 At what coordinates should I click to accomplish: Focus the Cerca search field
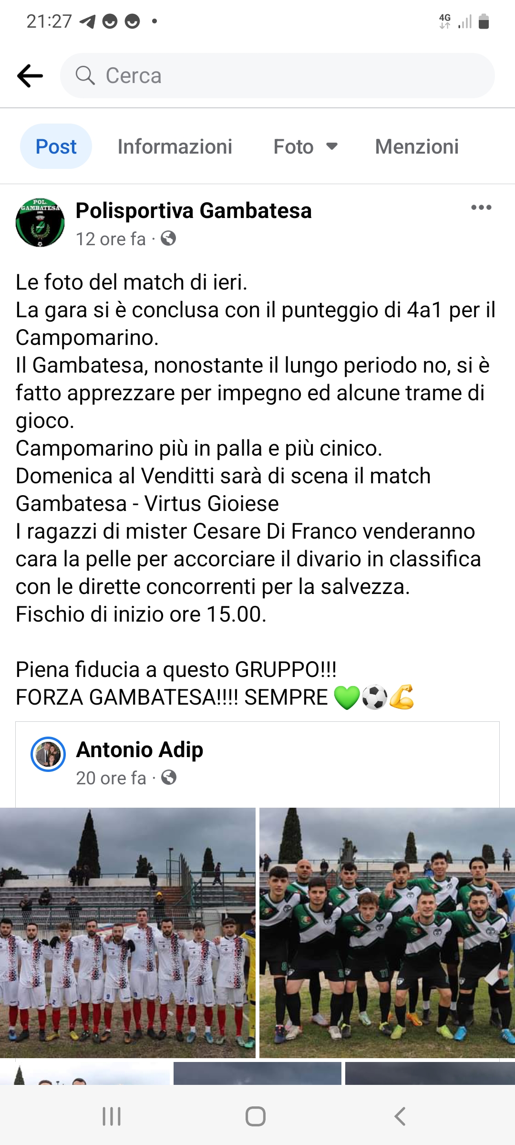point(278,76)
